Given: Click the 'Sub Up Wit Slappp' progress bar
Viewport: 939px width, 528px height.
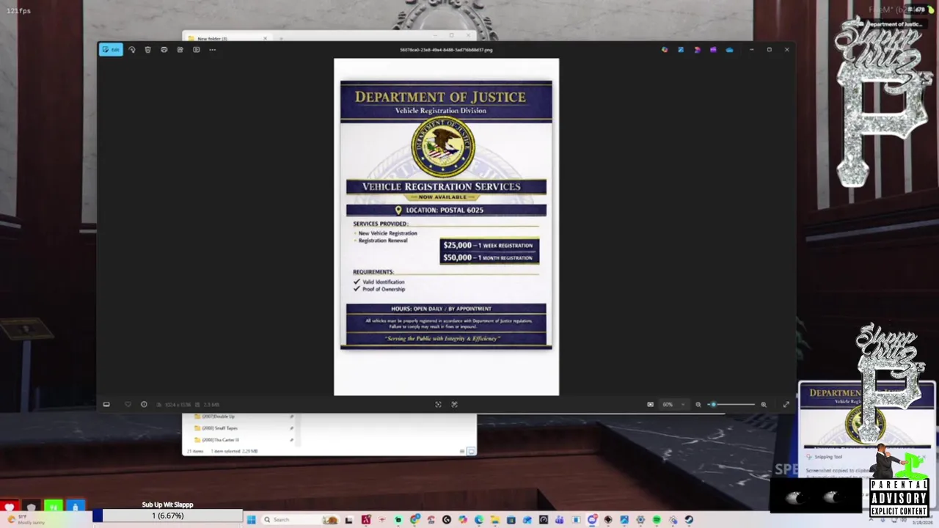Looking at the screenshot, I should click(x=167, y=516).
